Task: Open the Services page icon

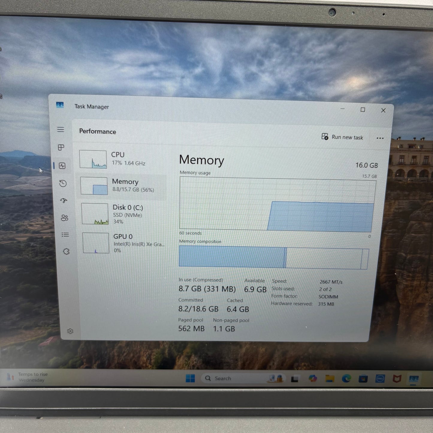Action: click(x=66, y=251)
